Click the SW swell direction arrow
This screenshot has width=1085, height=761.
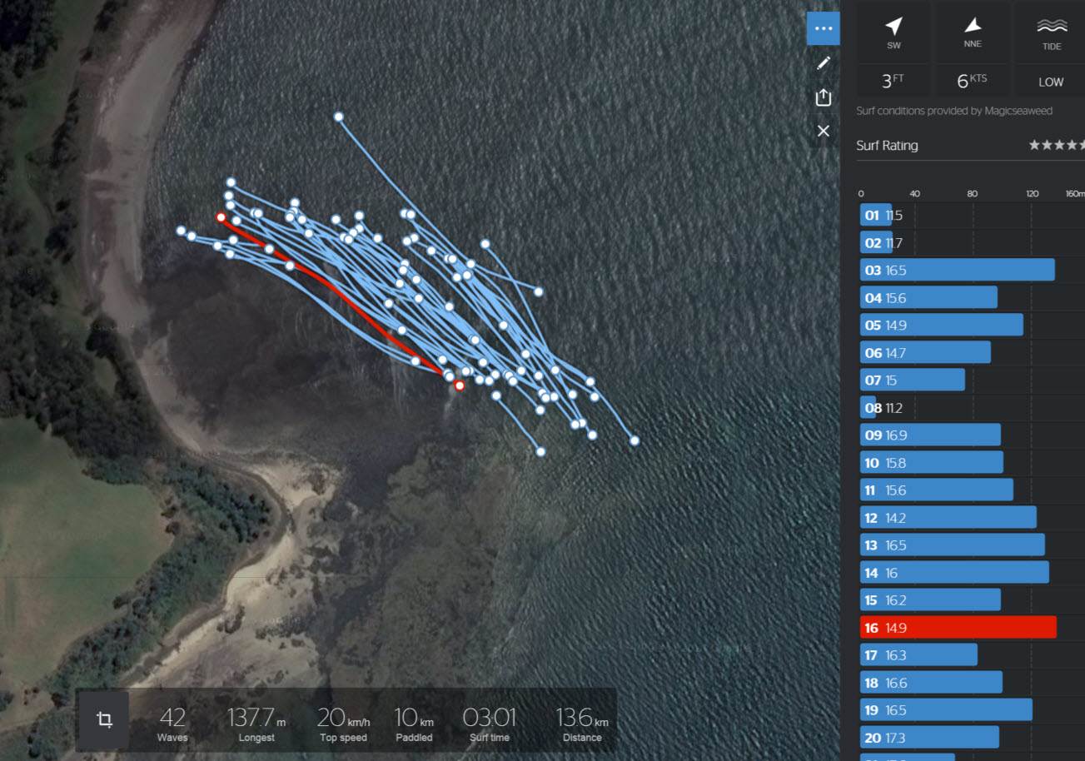(893, 27)
